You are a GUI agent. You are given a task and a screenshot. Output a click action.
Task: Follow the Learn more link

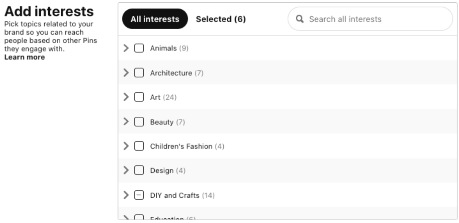coord(24,57)
